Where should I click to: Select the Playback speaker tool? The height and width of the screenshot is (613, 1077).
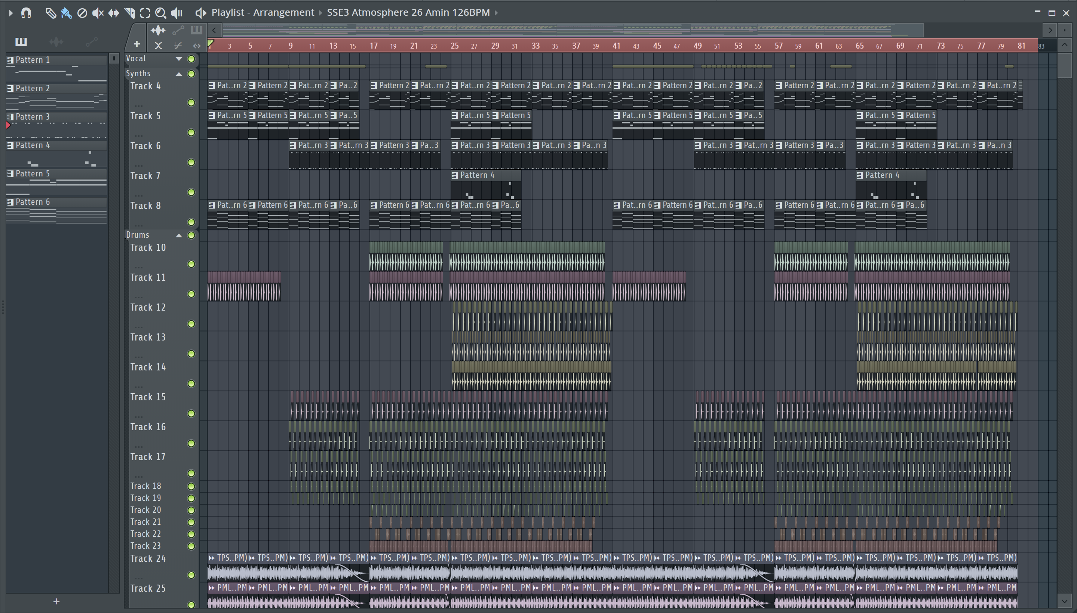(177, 13)
